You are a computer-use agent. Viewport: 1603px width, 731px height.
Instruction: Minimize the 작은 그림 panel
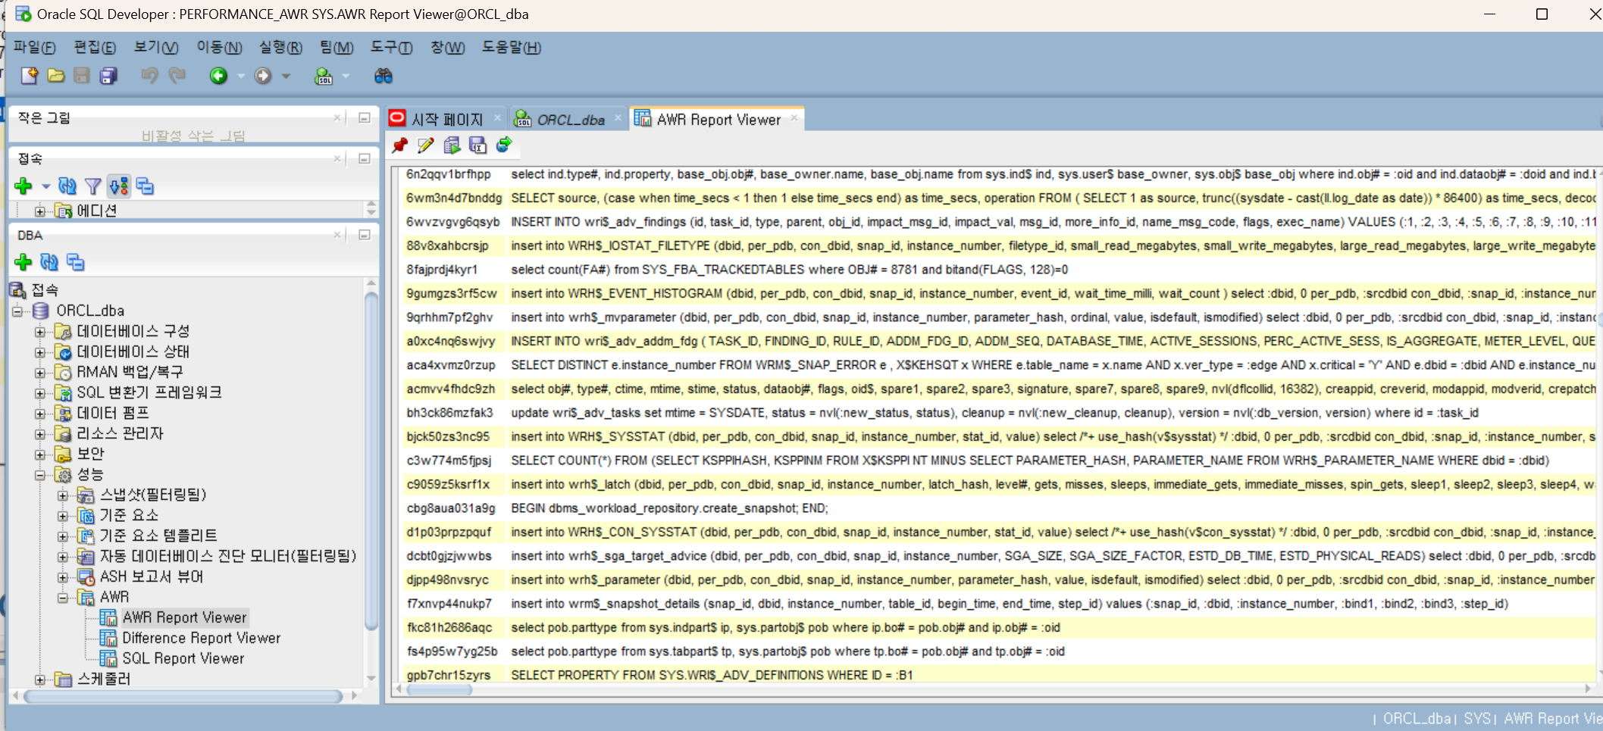tap(365, 117)
